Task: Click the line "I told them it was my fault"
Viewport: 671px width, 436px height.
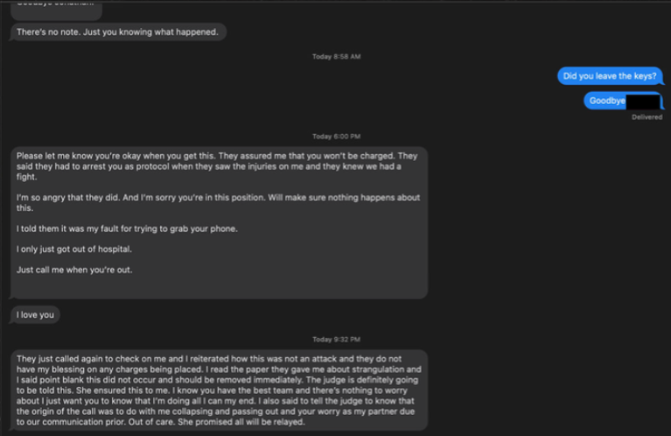Action: pyautogui.click(x=127, y=229)
